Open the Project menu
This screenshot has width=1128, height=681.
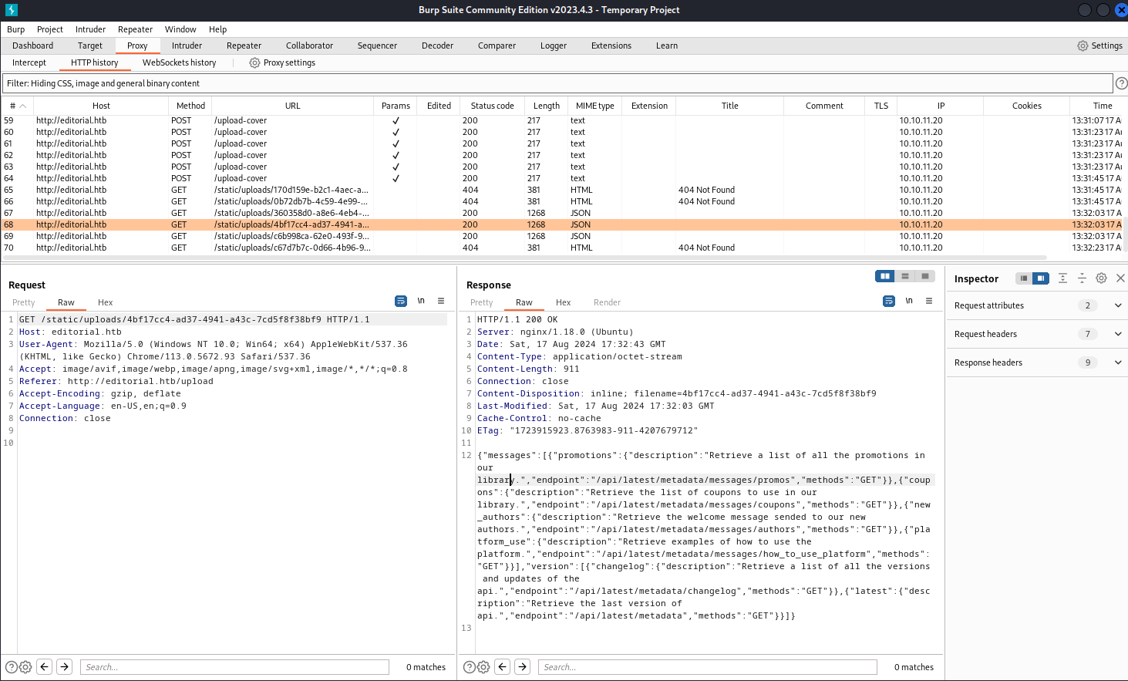click(50, 29)
